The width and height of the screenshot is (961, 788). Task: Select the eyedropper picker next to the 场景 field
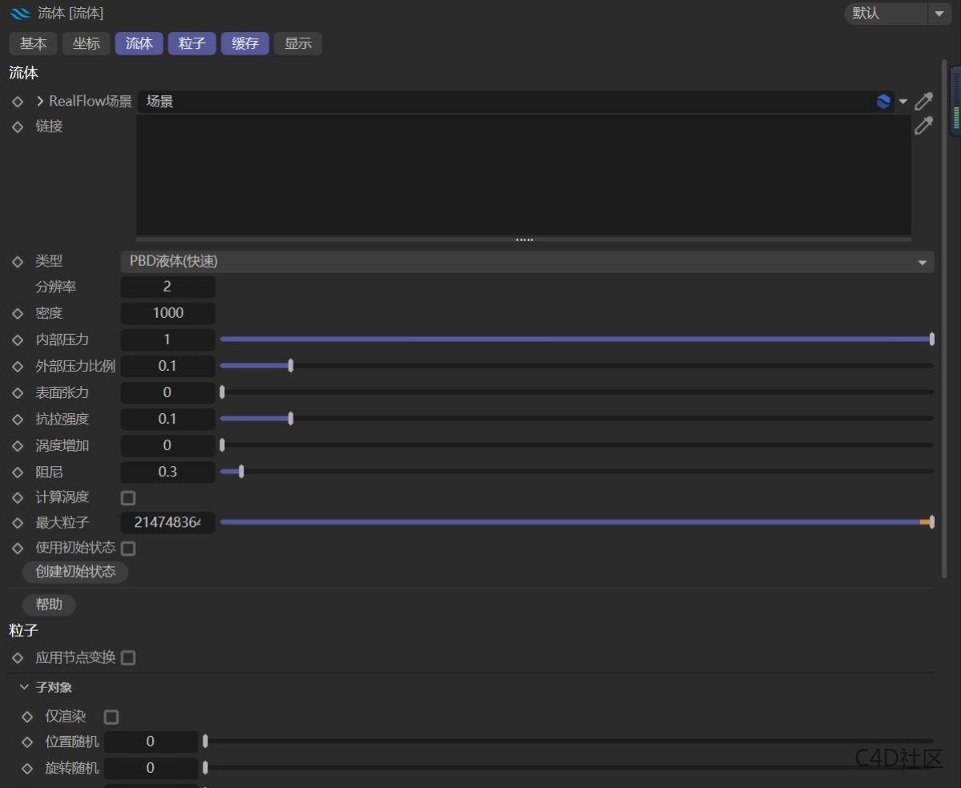924,101
